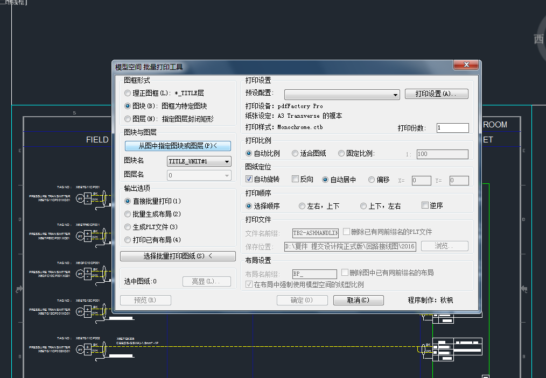This screenshot has width=546, height=378.
Task: Open the 图层名 dropdown
Action: 199,175
